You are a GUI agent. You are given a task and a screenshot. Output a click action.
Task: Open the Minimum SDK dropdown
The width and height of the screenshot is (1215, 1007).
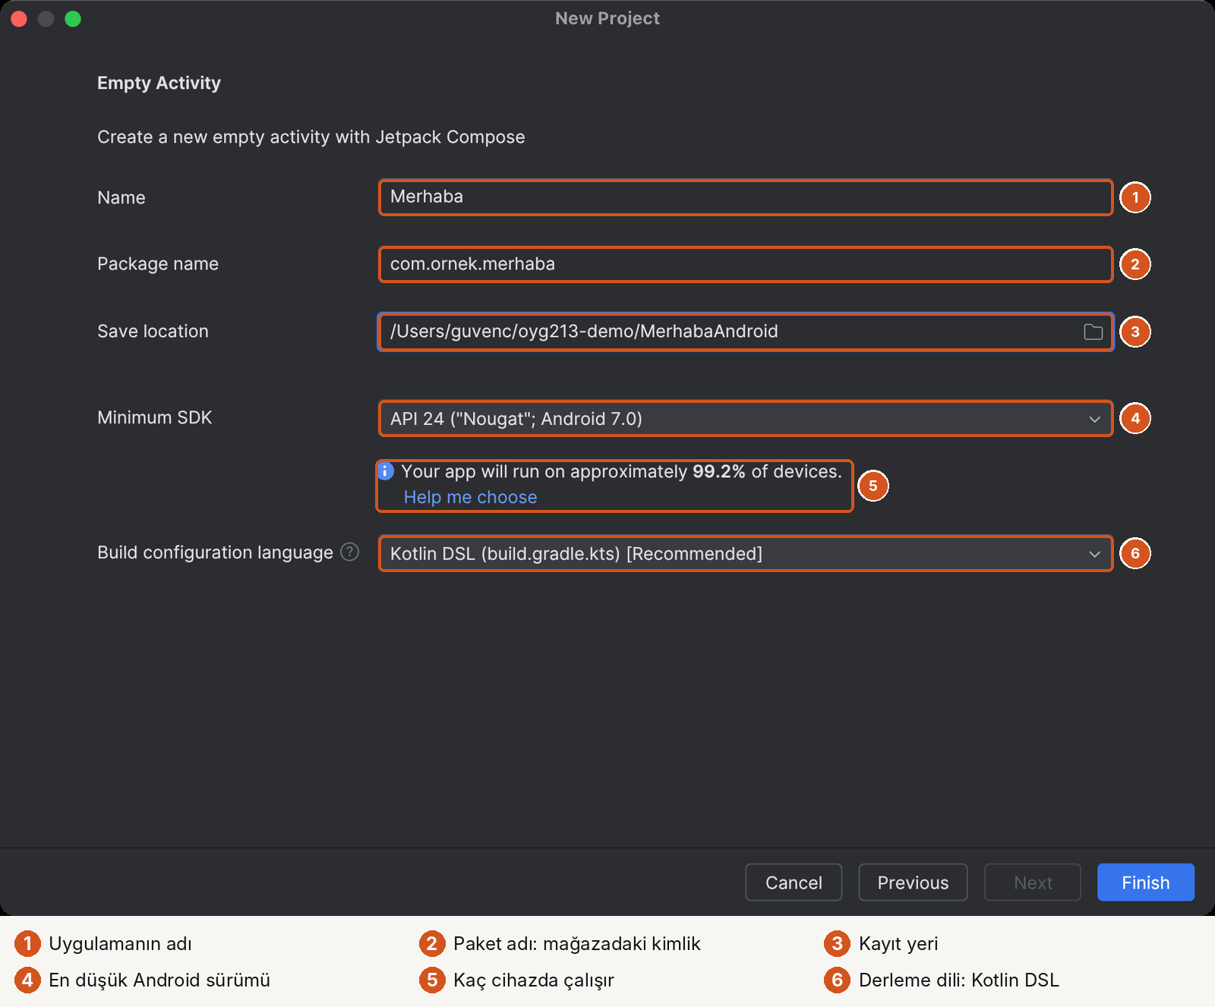click(746, 418)
